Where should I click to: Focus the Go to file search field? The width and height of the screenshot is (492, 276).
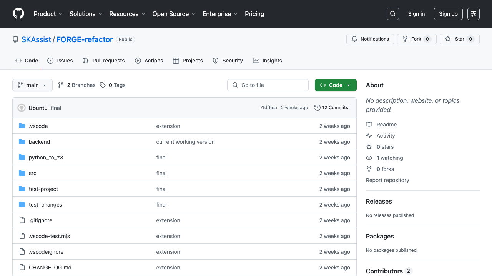[268, 85]
